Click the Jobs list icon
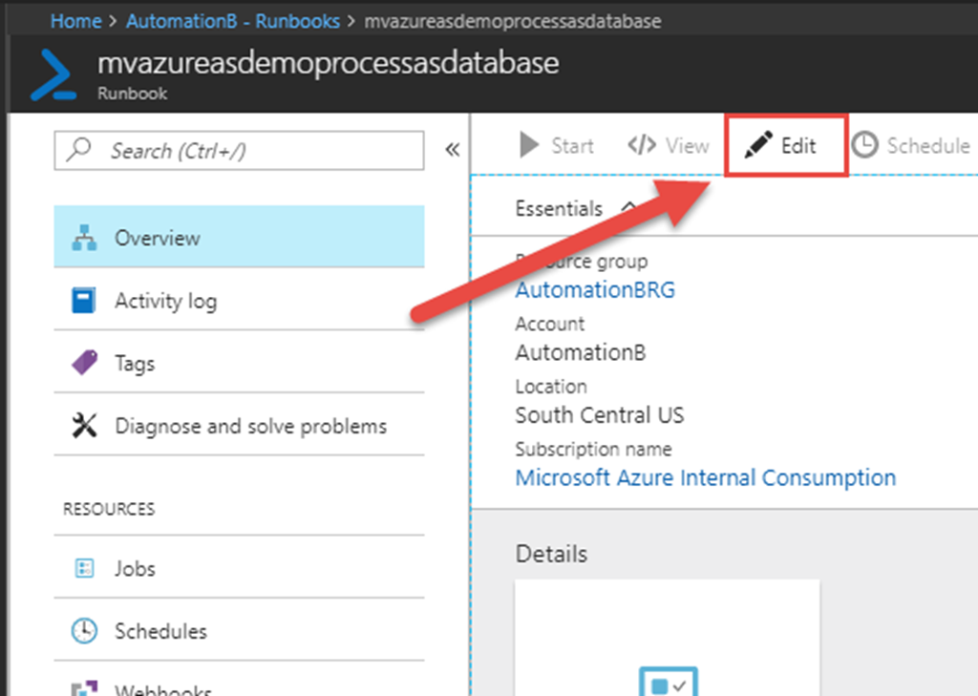The height and width of the screenshot is (696, 978). (84, 568)
